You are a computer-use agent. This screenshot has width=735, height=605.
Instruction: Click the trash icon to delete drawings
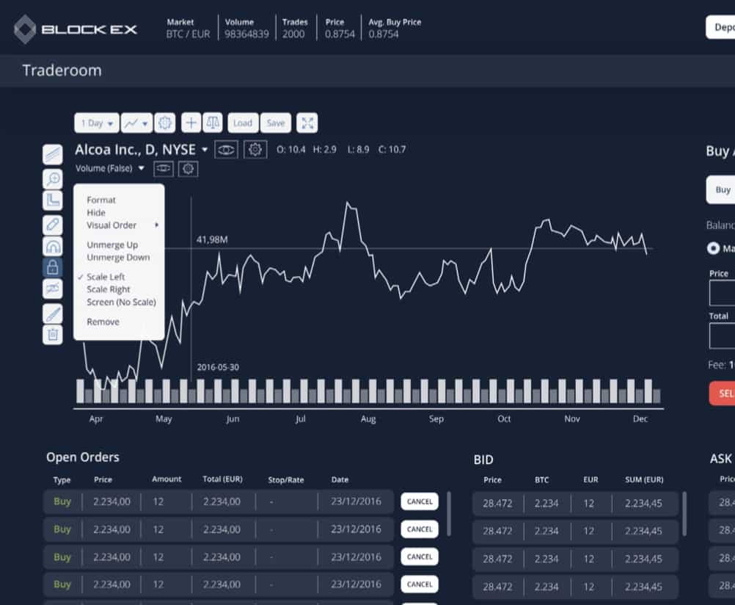tap(53, 335)
